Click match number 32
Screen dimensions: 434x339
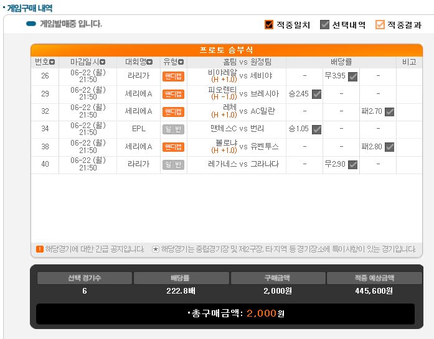(45, 111)
